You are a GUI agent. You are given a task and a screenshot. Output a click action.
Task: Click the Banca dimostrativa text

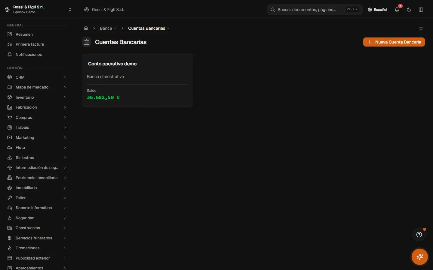(106, 76)
